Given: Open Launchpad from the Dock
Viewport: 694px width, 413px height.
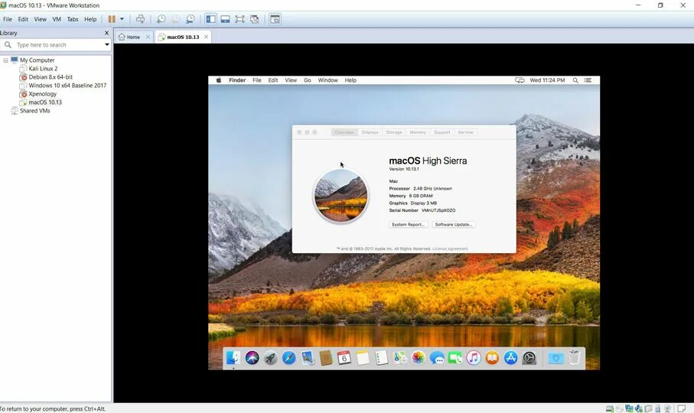Looking at the screenshot, I should (270, 357).
